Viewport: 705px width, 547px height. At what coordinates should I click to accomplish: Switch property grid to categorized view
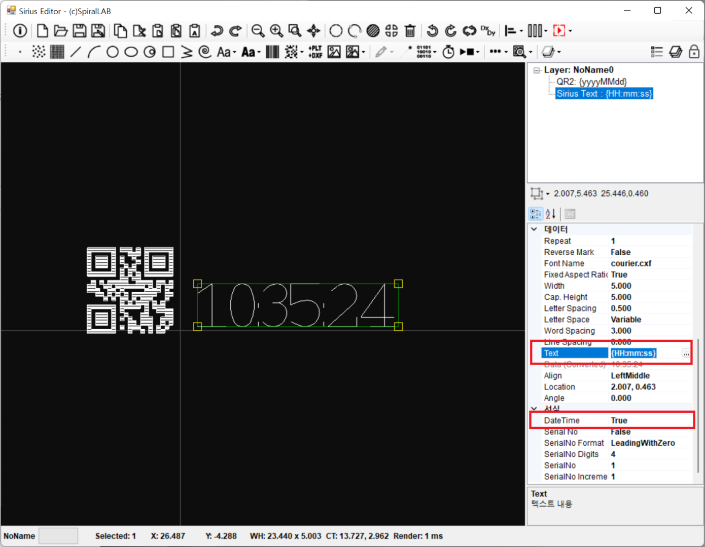tap(536, 214)
